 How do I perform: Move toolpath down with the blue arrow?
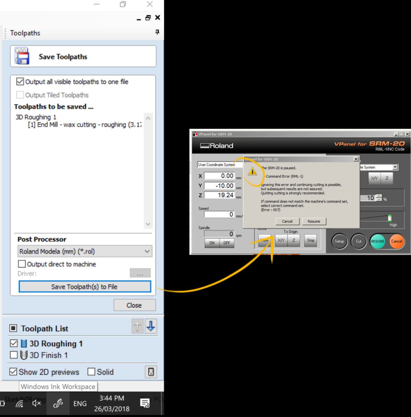pyautogui.click(x=151, y=327)
